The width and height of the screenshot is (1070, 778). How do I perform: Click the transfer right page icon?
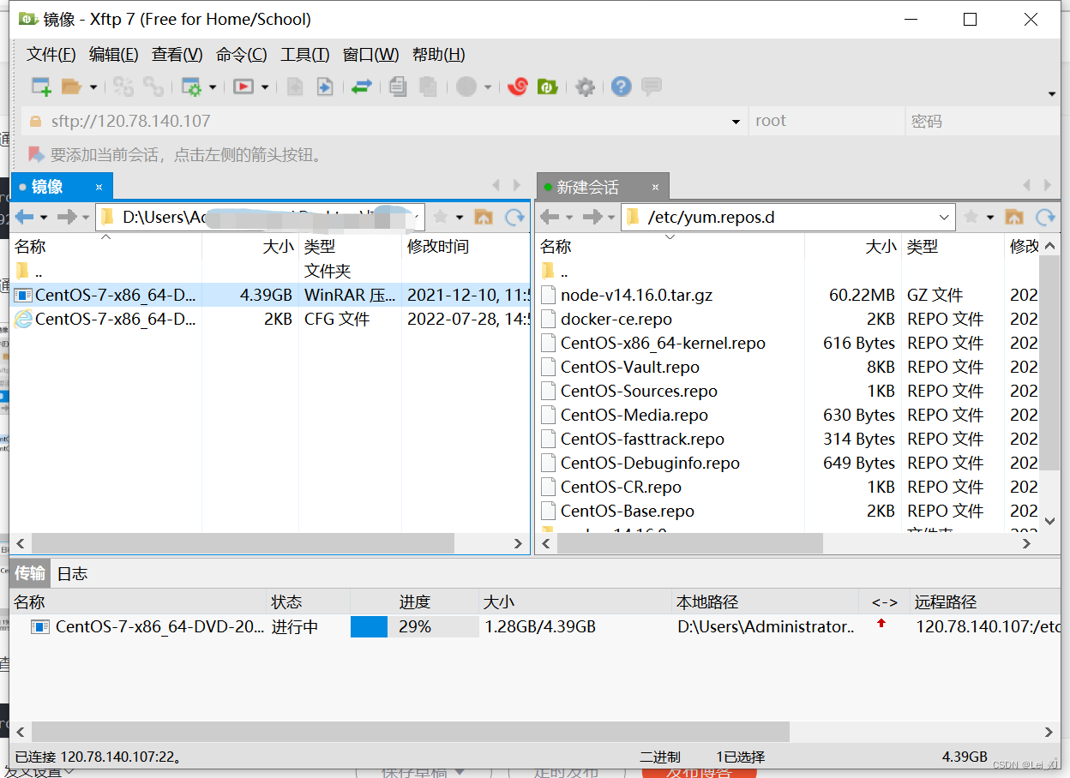pos(324,87)
